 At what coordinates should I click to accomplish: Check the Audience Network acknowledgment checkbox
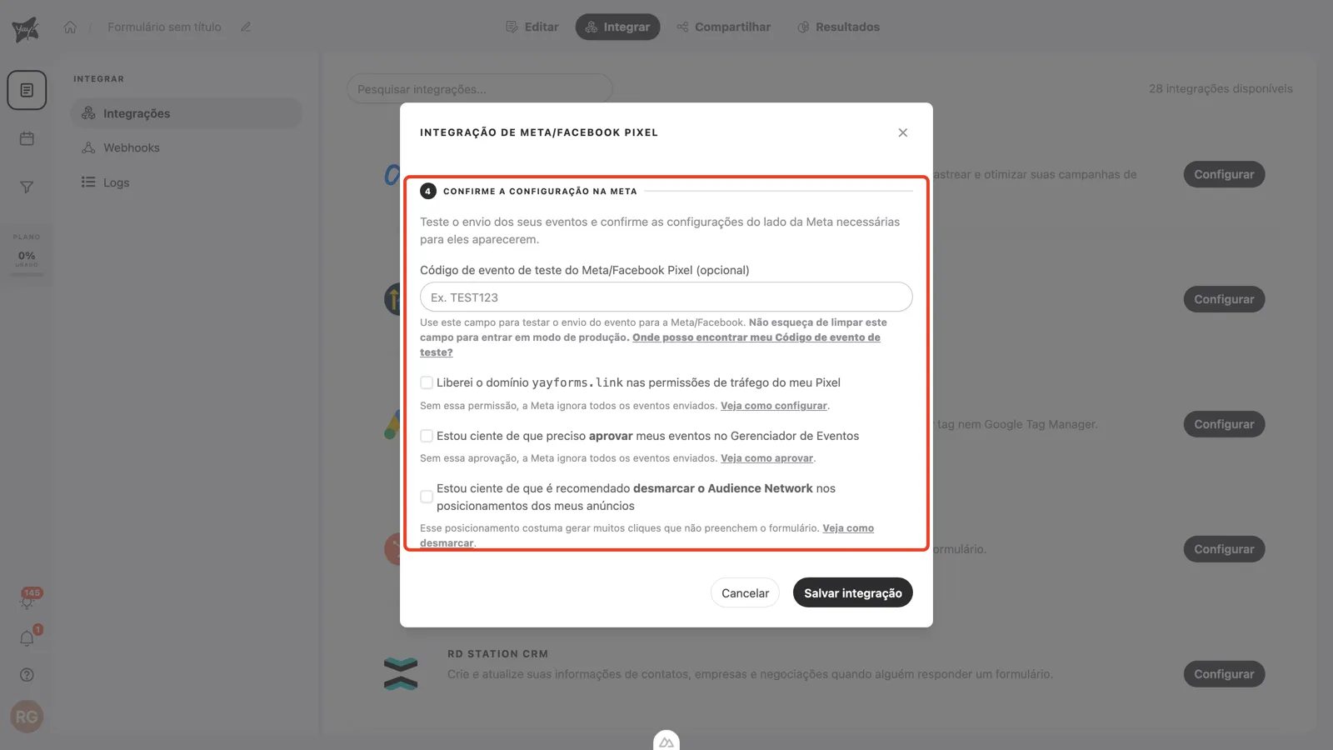(427, 497)
